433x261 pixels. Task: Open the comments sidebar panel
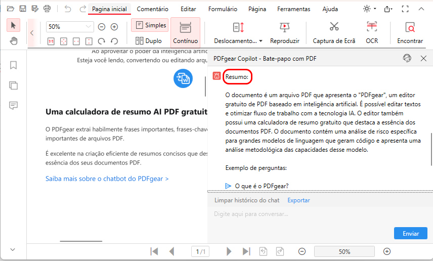coord(13,105)
